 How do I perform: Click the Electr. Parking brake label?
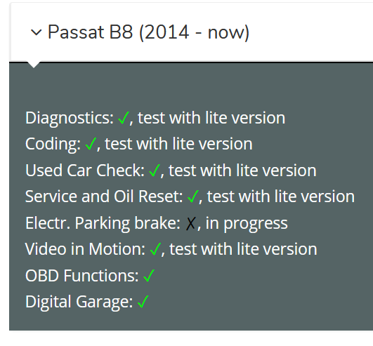(103, 224)
